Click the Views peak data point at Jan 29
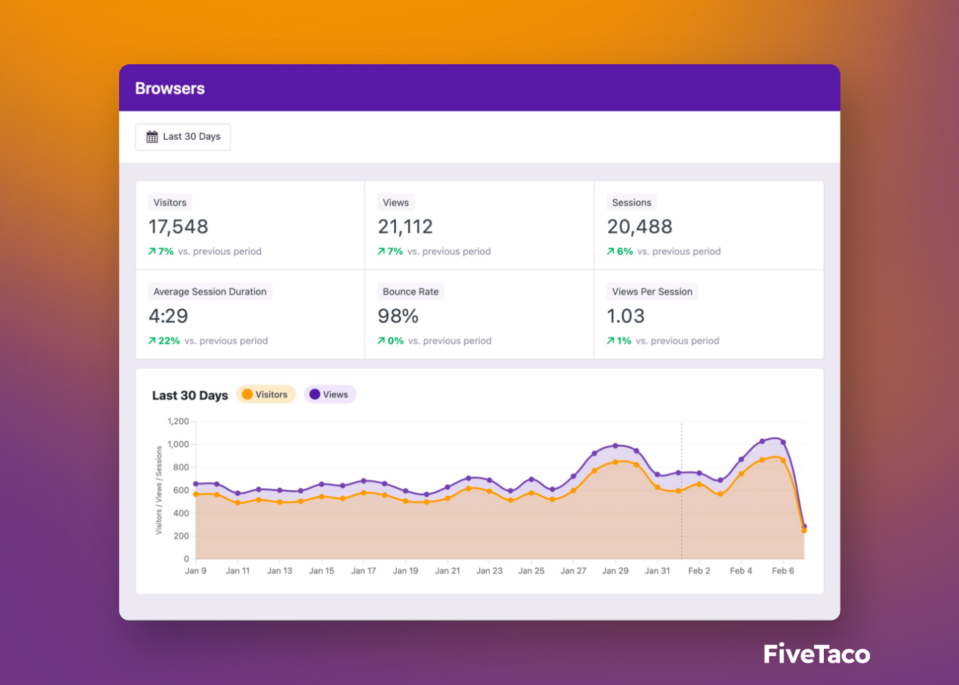The image size is (959, 685). point(616,446)
